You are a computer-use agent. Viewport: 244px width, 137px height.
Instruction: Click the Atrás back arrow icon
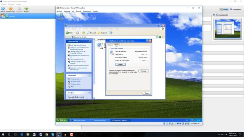[67, 33]
